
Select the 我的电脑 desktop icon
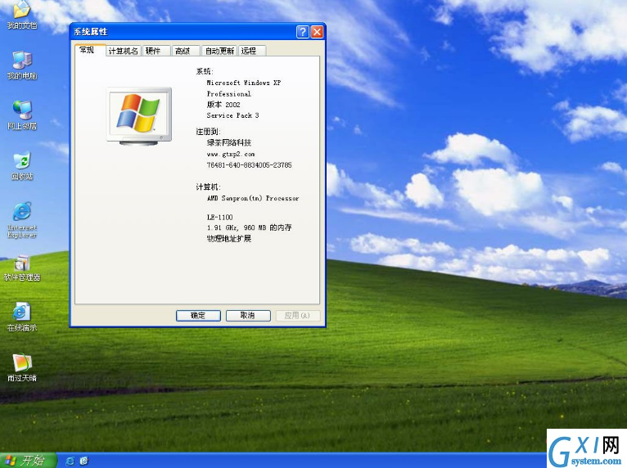coord(22,65)
